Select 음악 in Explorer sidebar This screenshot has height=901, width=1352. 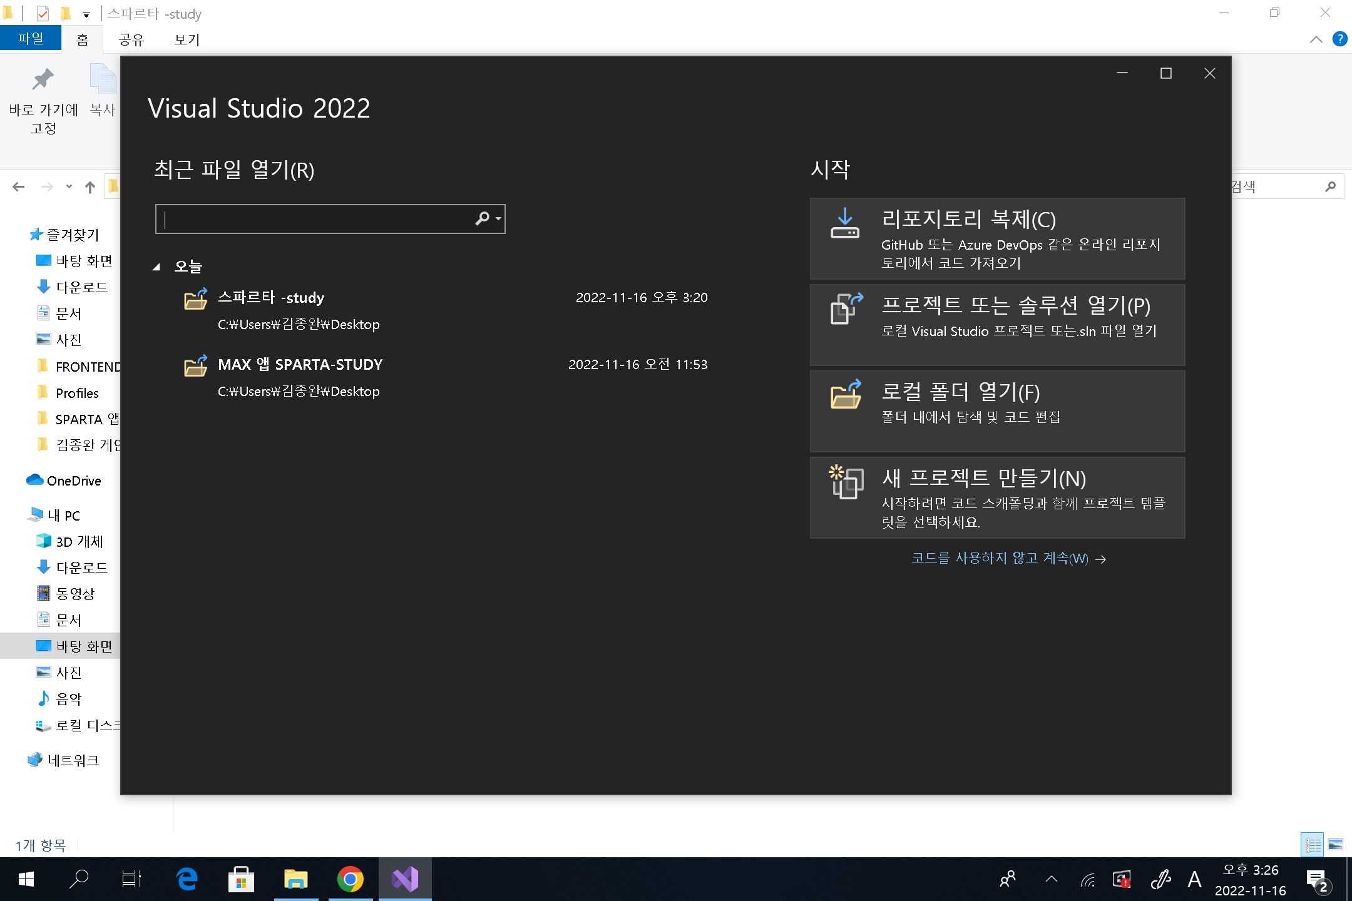[x=68, y=698]
